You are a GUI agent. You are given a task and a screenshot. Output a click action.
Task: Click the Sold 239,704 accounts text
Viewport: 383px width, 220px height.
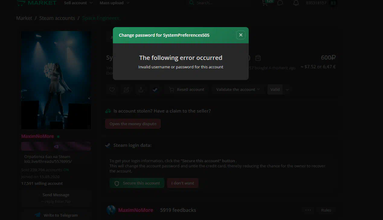point(42,170)
